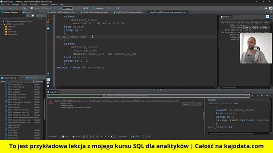Select the Output tab
Viewport: 273px width, 153px height.
[x=226, y=17]
